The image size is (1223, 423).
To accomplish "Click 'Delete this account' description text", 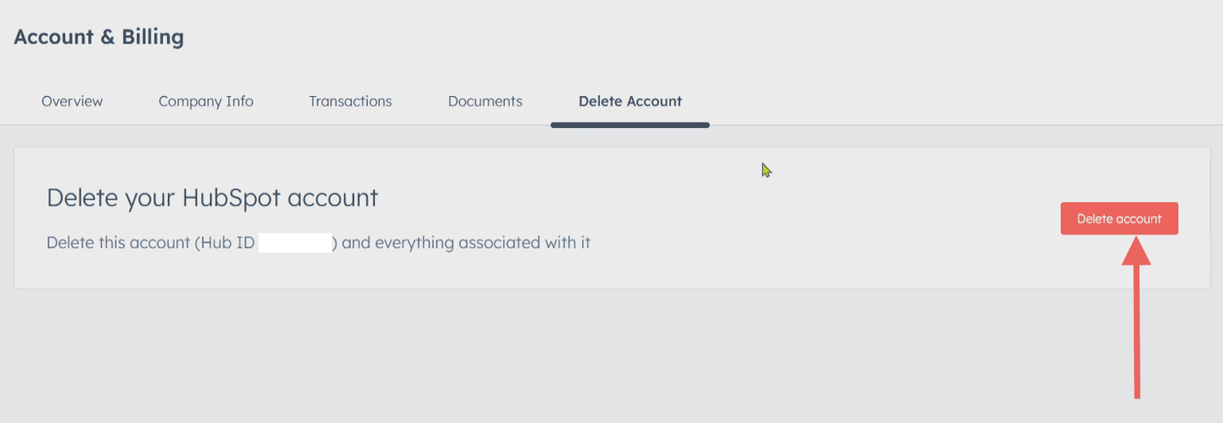I will [x=117, y=243].
